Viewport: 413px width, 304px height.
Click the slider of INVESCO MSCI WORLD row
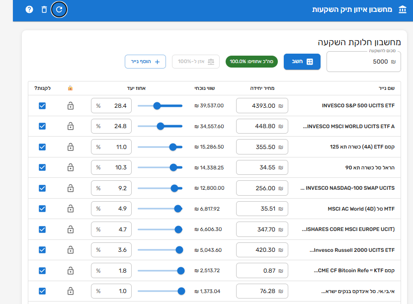click(160, 126)
